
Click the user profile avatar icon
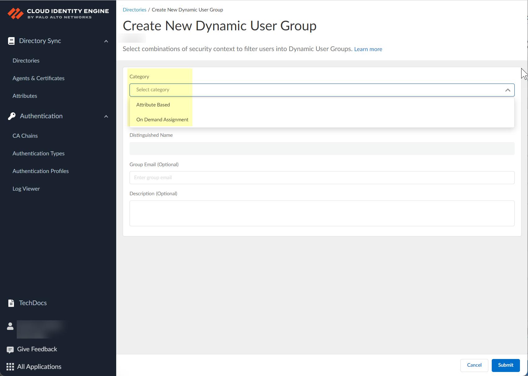(10, 326)
